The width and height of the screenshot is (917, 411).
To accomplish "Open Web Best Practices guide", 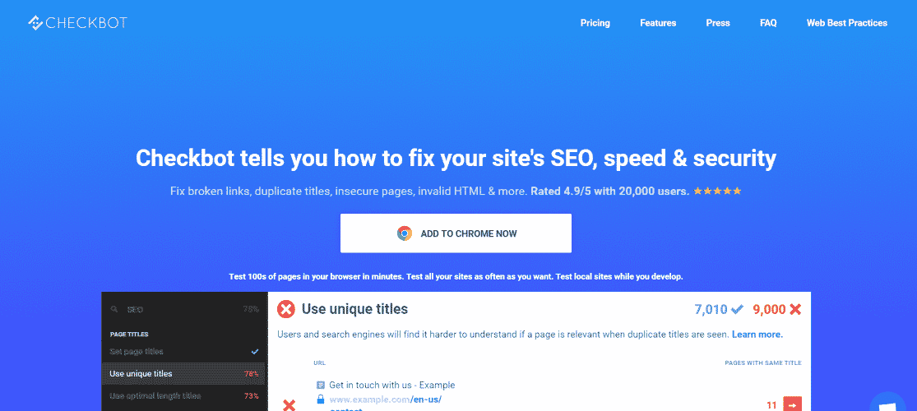I will tap(847, 23).
